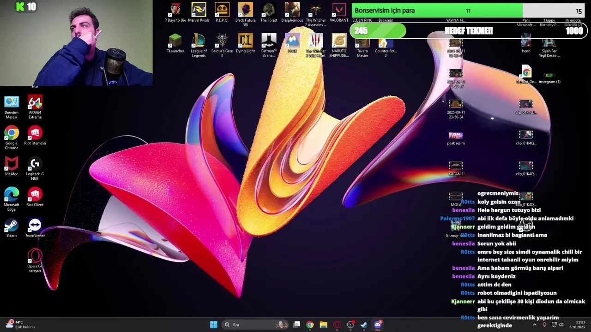Open the clock showing 21:23

point(577,325)
